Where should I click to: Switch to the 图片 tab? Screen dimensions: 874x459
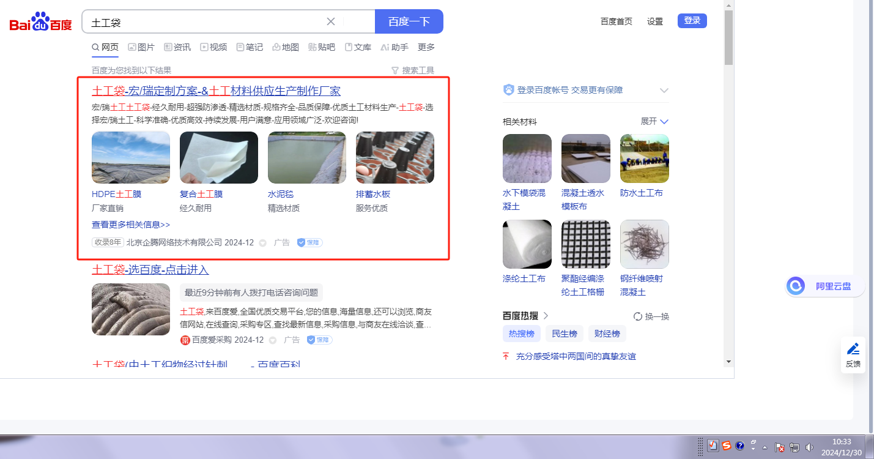tap(141, 47)
